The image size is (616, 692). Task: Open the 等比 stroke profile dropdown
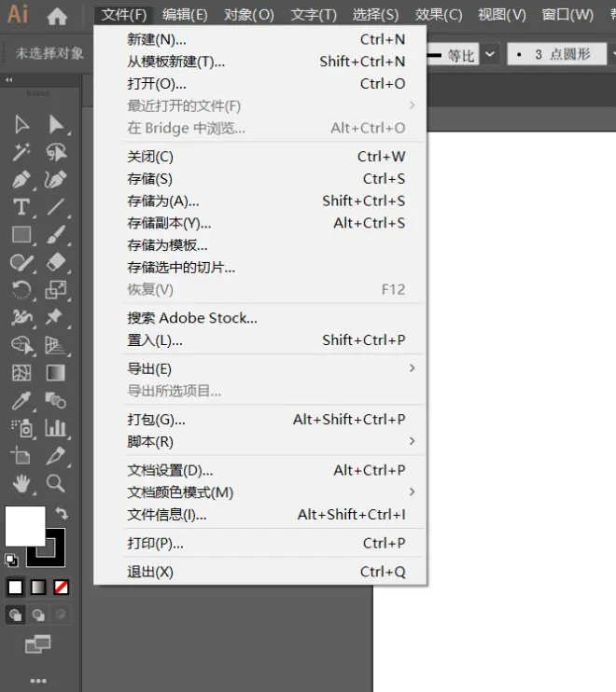click(490, 54)
